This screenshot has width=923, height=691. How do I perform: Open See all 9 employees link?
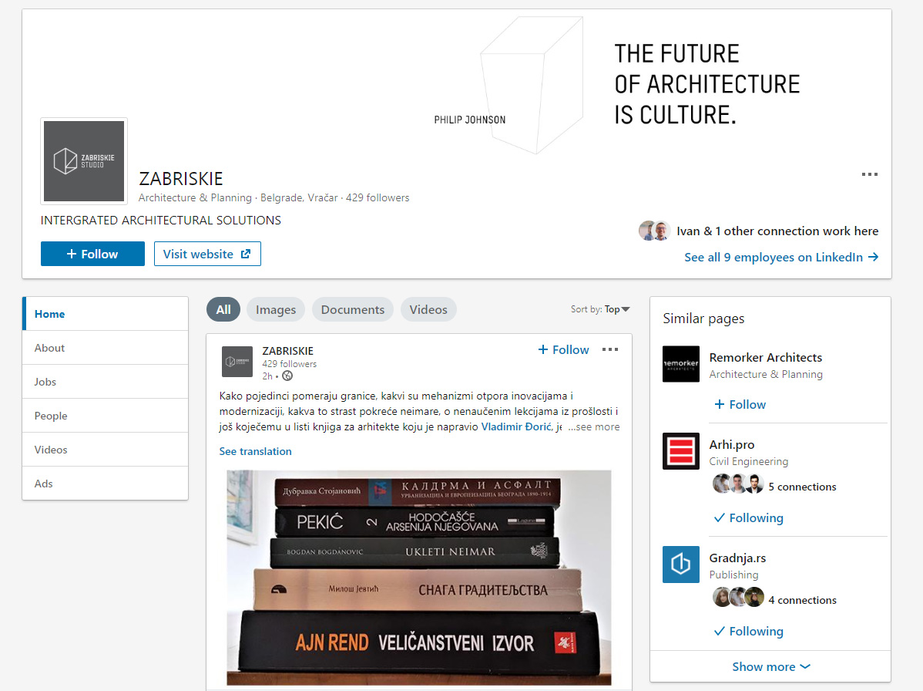780,258
